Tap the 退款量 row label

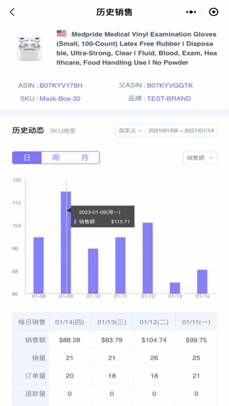click(x=36, y=394)
